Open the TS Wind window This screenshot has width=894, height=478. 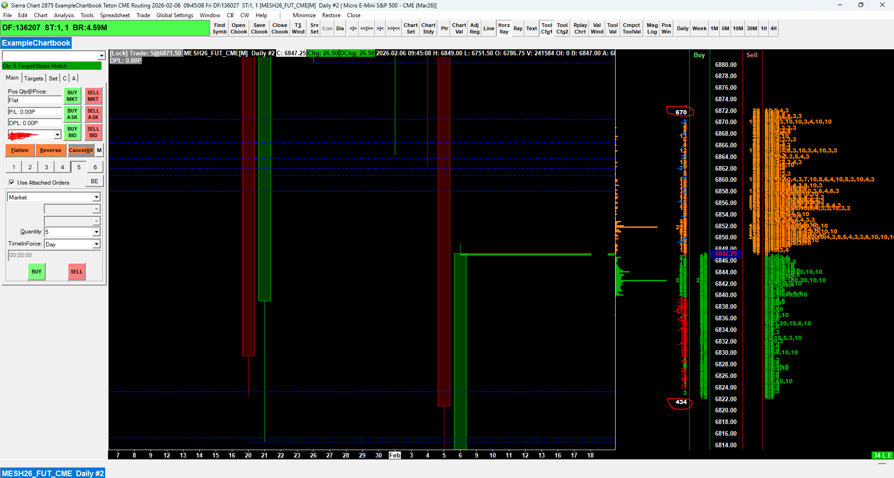(298, 28)
